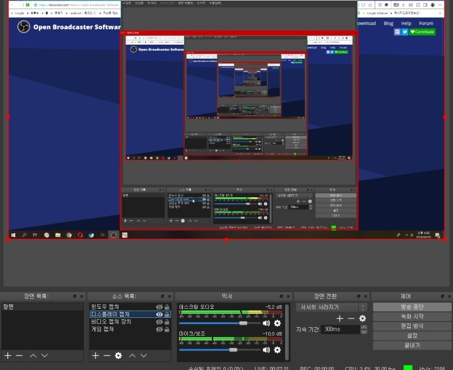Select the 게임 캡쳐 source row
Screen dimensions: 453x370
point(130,329)
